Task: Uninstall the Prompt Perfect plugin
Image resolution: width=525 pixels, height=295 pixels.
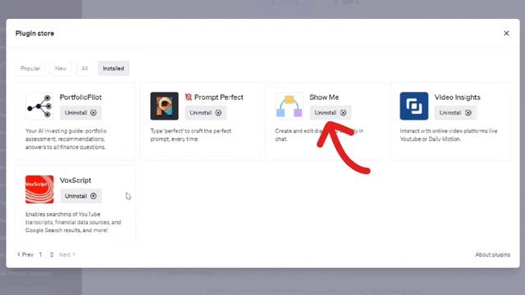Action: click(x=206, y=113)
